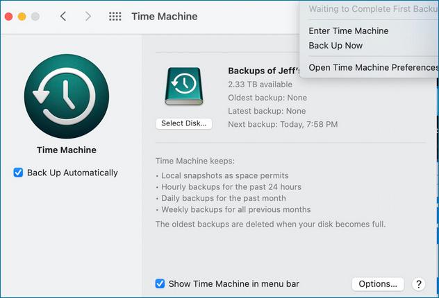The image size is (439, 298).
Task: Choose Enter Time Machine from the menu
Action: click(348, 30)
